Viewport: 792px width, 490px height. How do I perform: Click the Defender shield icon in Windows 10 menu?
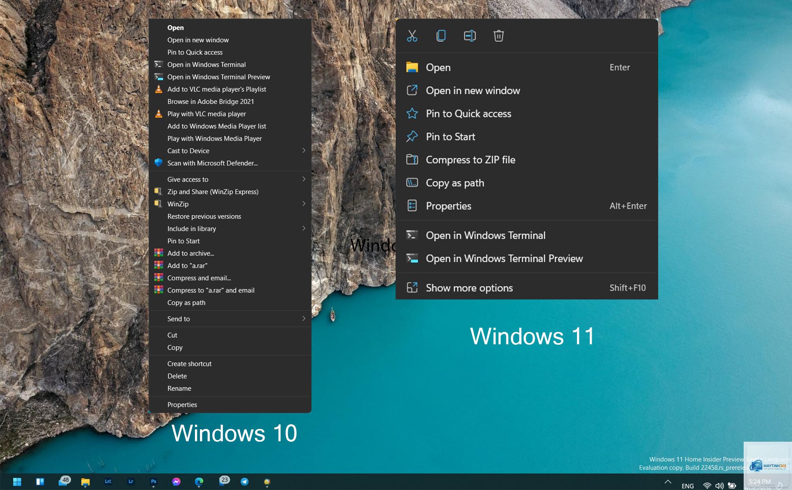pyautogui.click(x=159, y=163)
